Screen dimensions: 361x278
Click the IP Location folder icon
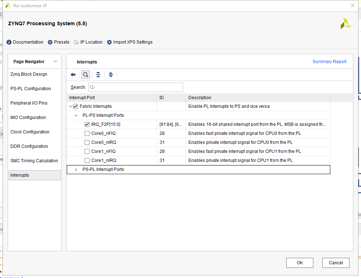(77, 42)
